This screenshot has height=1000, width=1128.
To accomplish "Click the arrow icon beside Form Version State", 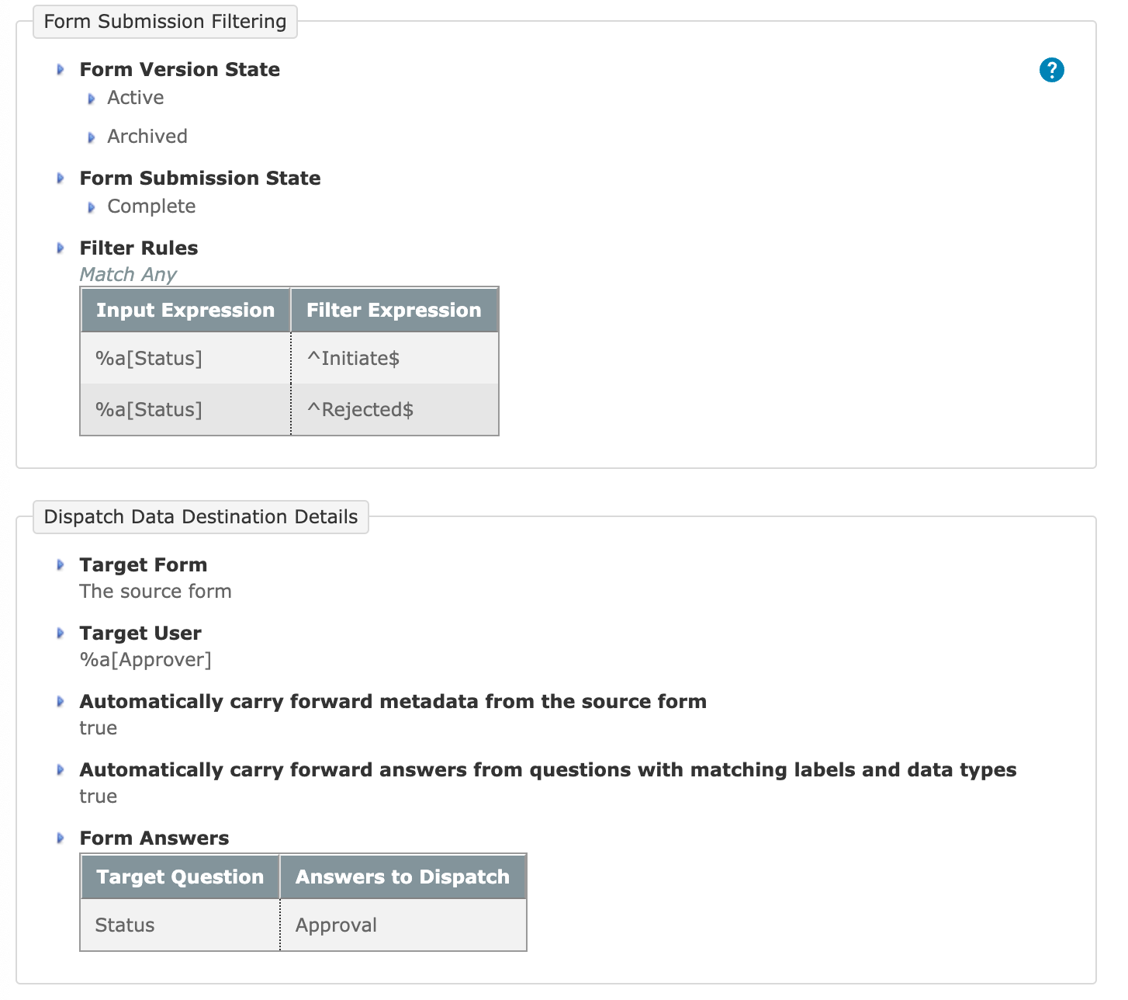I will coord(61,70).
